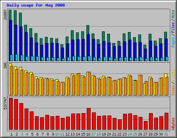
Task: Click the Hits legend label
Action: tap(173, 14)
